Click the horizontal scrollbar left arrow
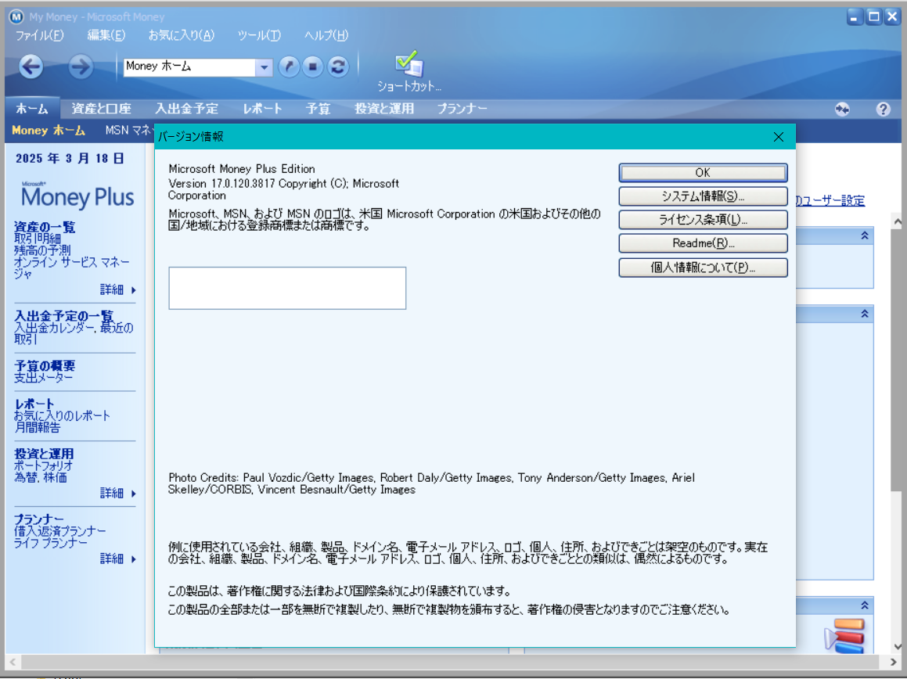This screenshot has height=679, width=907. coord(13,662)
